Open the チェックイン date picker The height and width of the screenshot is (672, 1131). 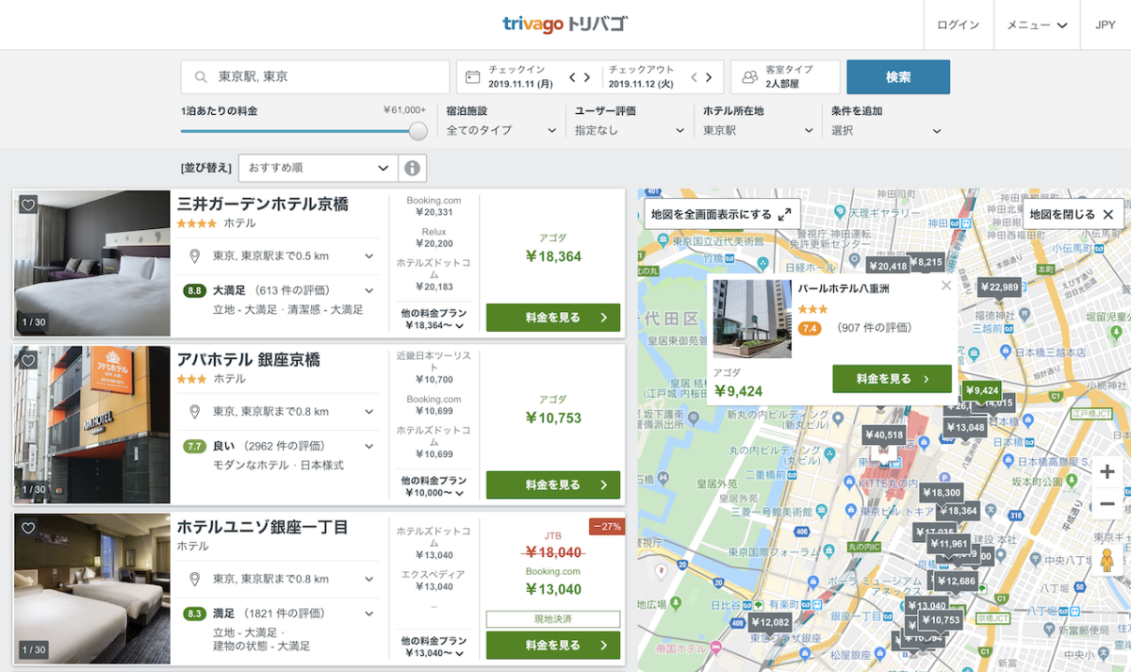(520, 77)
